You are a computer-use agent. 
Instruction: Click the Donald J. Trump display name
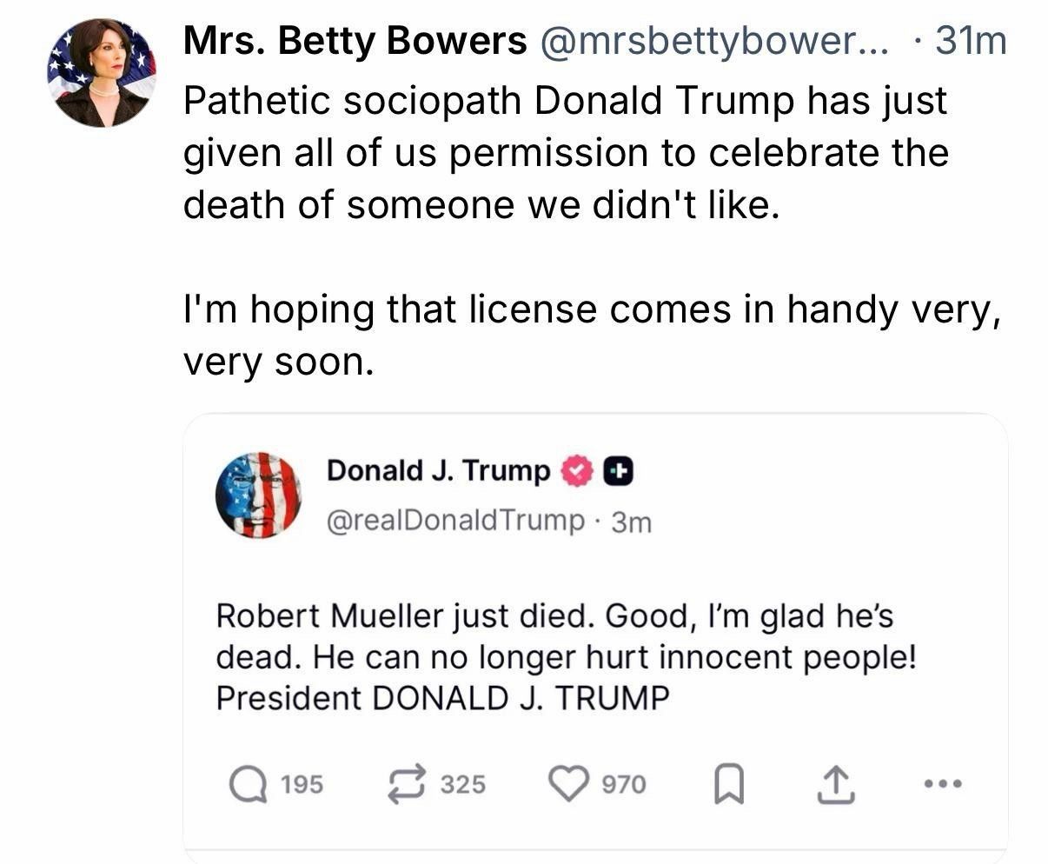click(x=439, y=470)
